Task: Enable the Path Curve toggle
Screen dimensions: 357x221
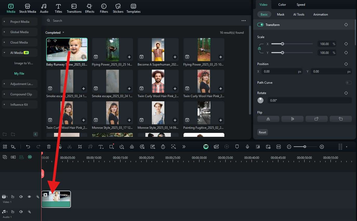Action: 348,83
